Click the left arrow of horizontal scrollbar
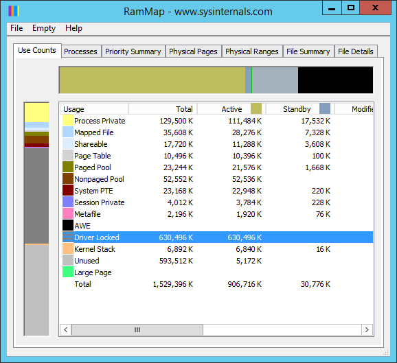The image size is (397, 363). 66,329
